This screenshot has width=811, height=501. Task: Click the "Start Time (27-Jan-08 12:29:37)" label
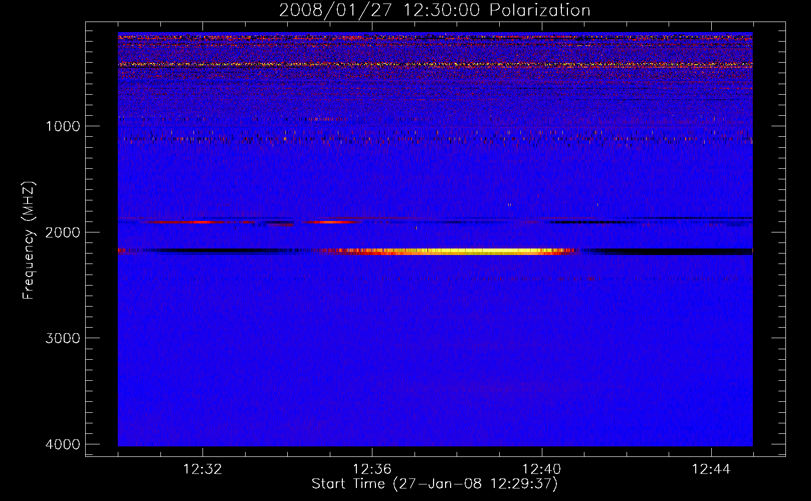click(435, 484)
